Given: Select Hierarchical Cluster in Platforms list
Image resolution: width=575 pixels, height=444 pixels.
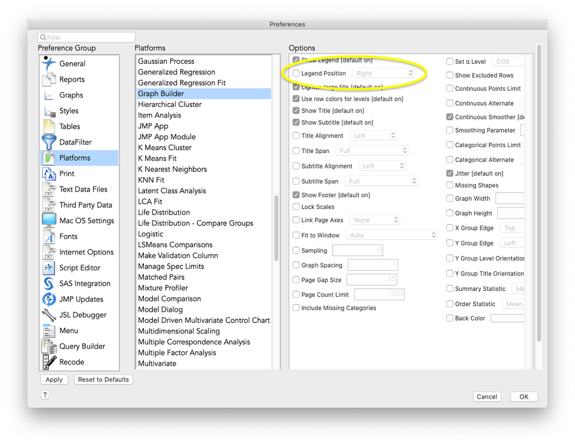Looking at the screenshot, I should tap(204, 105).
